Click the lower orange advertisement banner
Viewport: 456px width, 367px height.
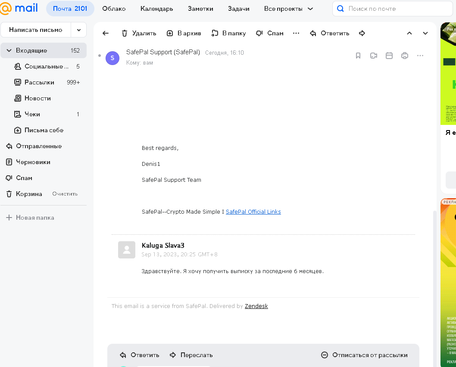(x=448, y=283)
